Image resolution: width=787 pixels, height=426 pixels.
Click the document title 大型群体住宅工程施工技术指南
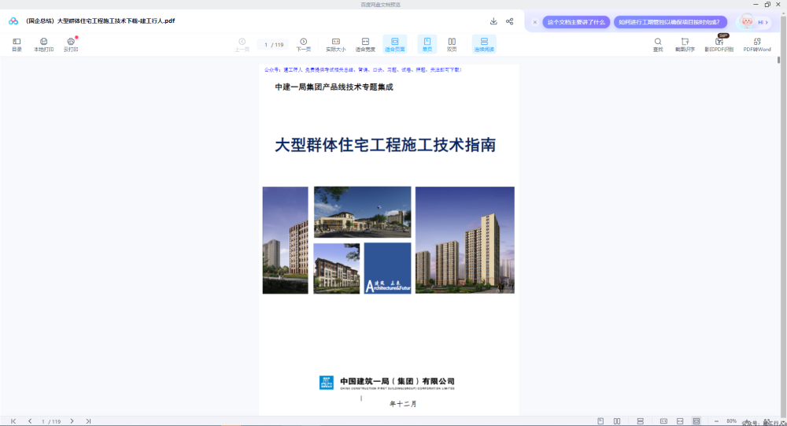385,145
